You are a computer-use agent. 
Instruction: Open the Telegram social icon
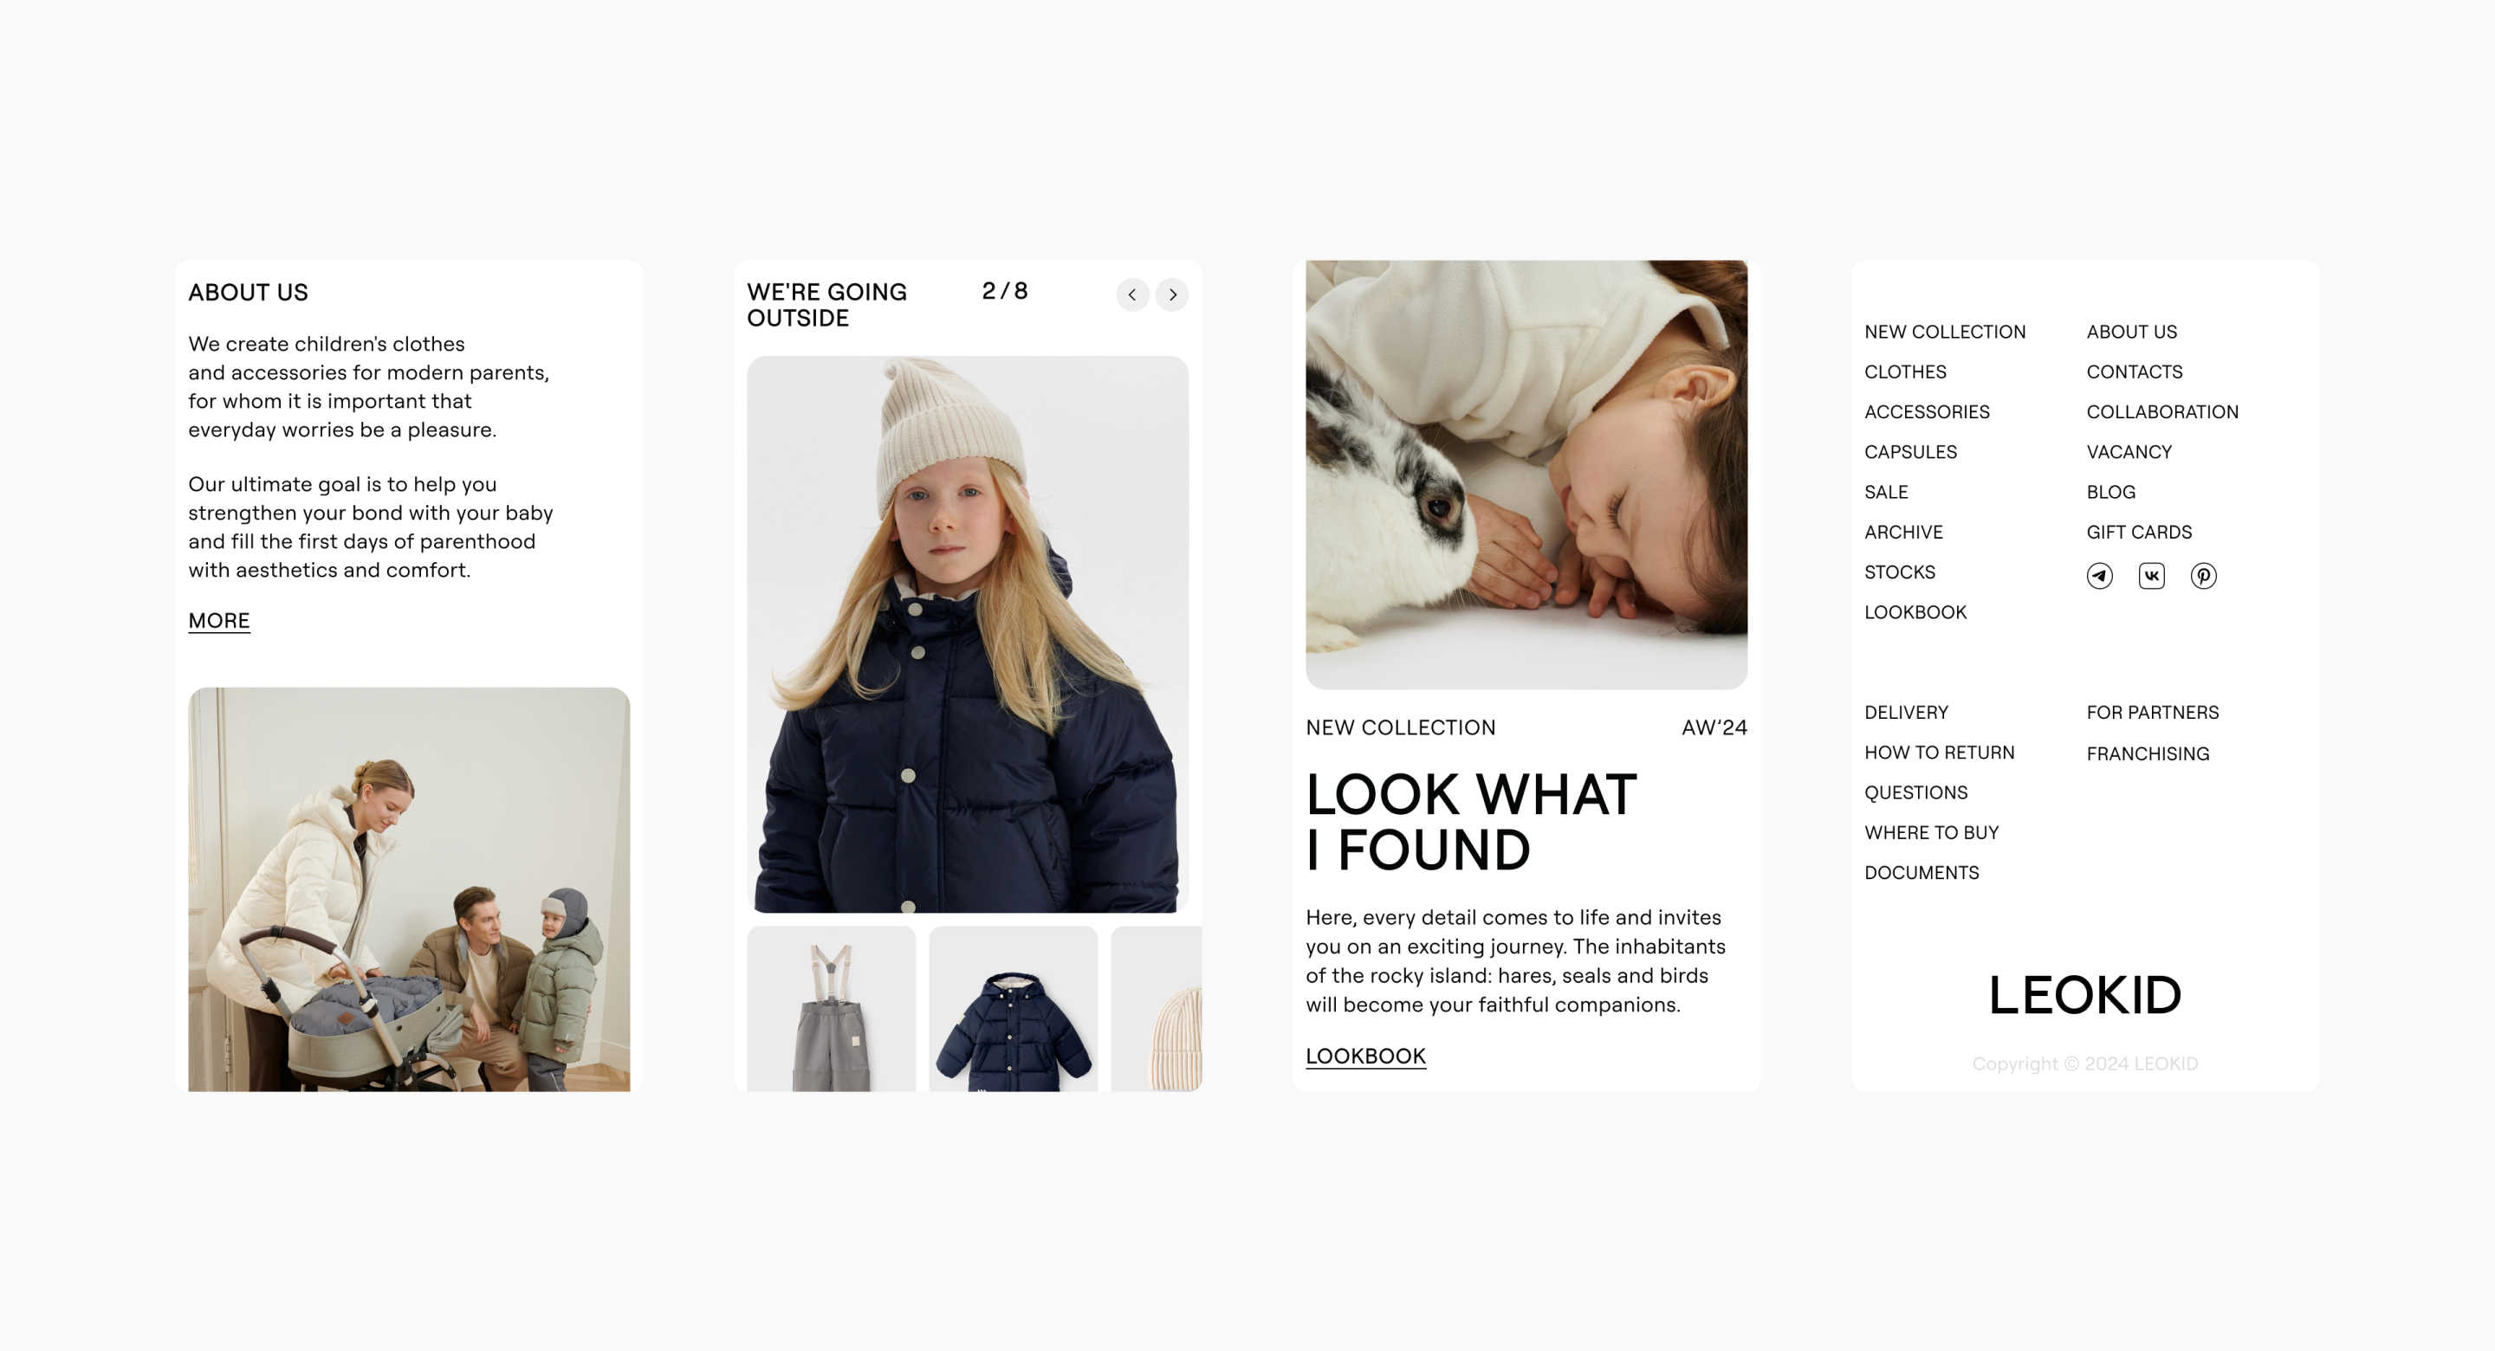2099,576
